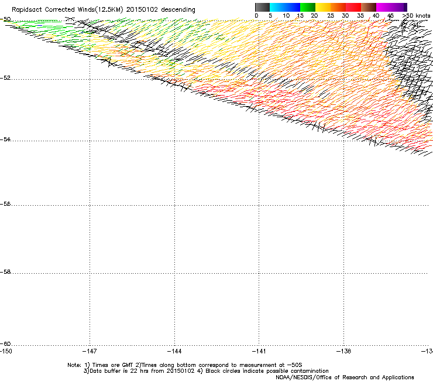The width and height of the screenshot is (433, 381).
Task: Click the gray 0-5 knots legend swatch
Action: point(262,7)
